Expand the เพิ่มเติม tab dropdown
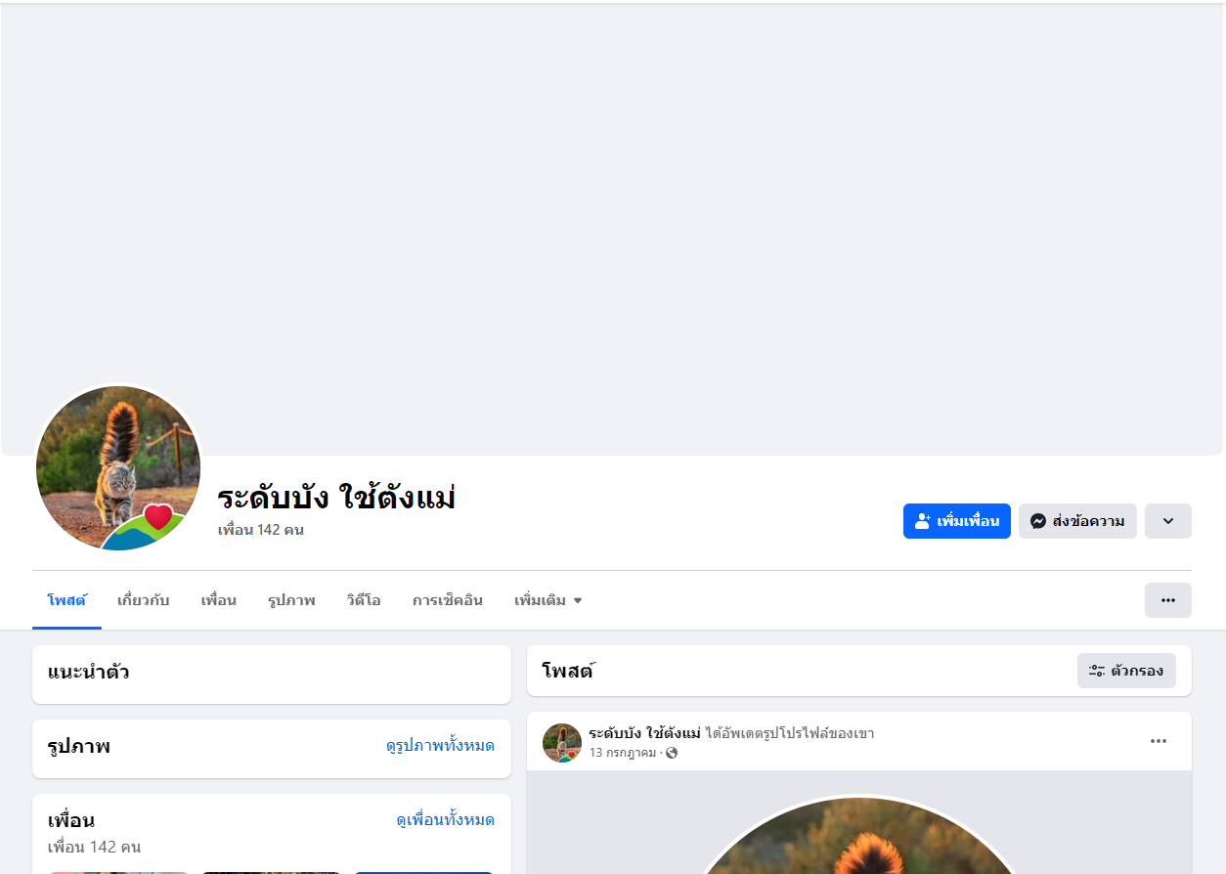1226x874 pixels. pyautogui.click(x=547, y=600)
